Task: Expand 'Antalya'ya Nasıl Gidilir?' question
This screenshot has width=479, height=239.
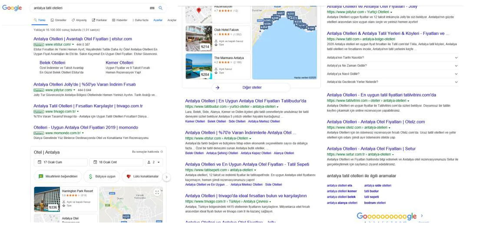Action: coord(393,74)
